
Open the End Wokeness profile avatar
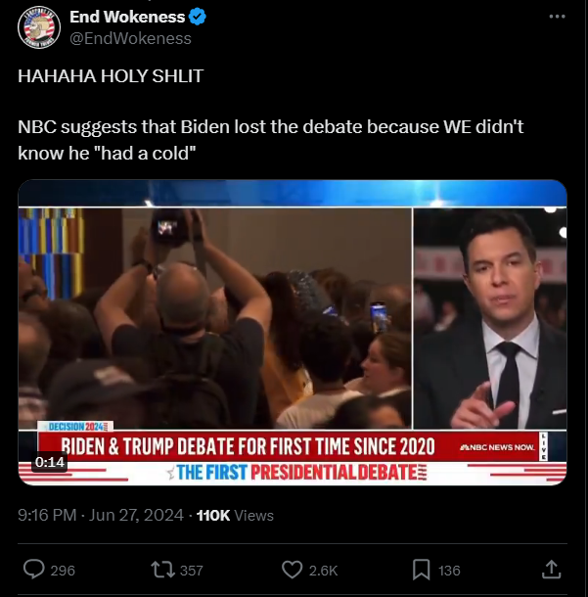[39, 27]
